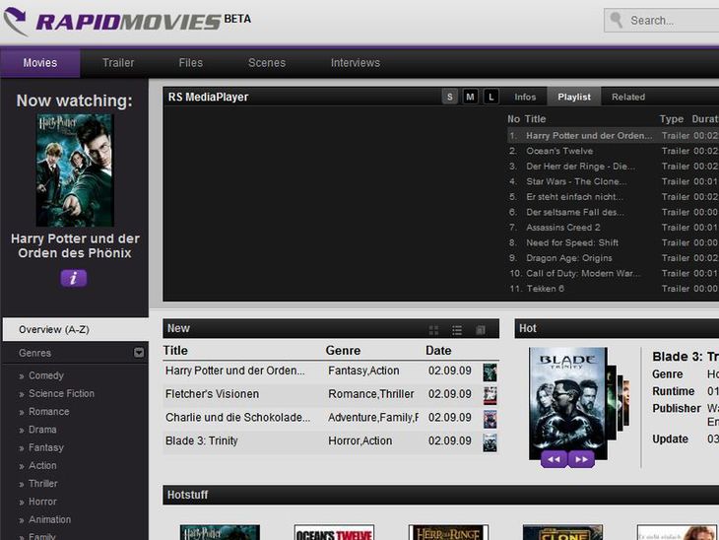Filter by Drama genre
The width and height of the screenshot is (719, 540).
tap(42, 430)
